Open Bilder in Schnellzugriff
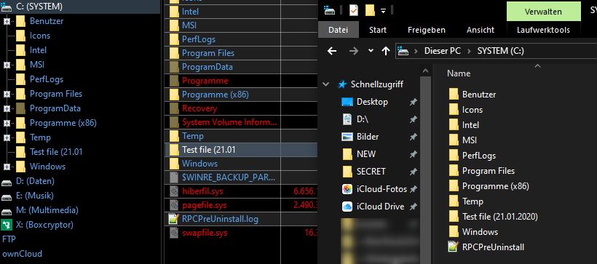The image size is (597, 264). tap(368, 137)
